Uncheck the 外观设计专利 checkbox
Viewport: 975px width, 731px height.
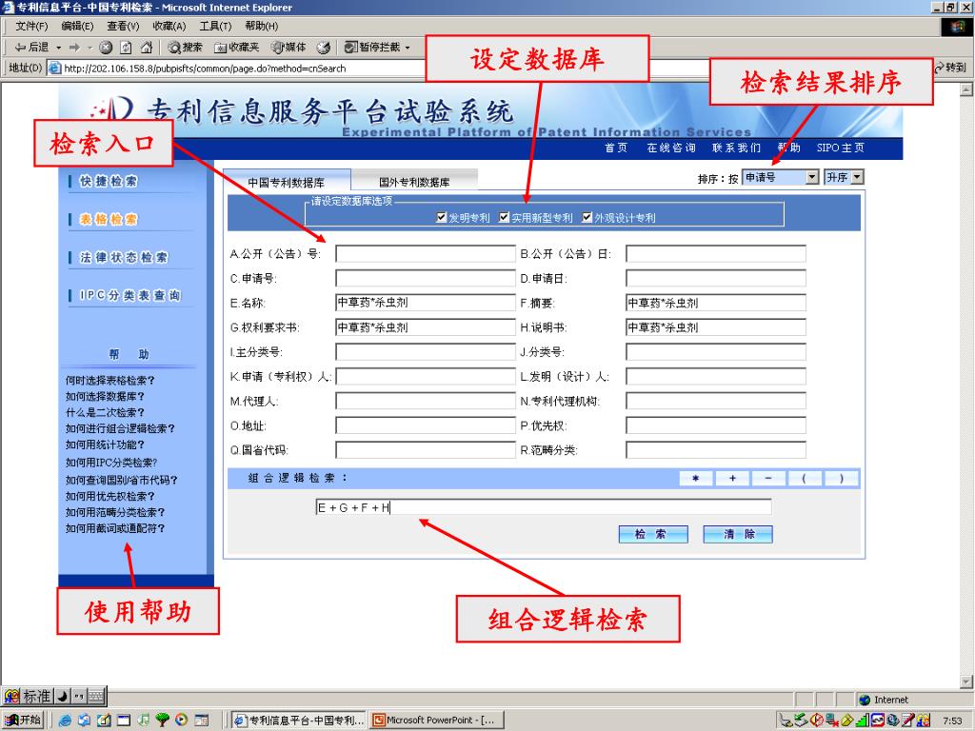click(x=587, y=218)
